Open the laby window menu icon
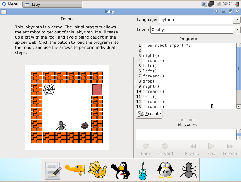 4,12
